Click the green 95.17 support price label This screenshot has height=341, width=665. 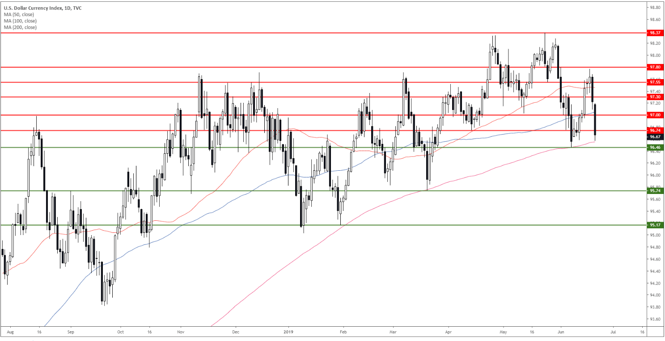pos(655,225)
